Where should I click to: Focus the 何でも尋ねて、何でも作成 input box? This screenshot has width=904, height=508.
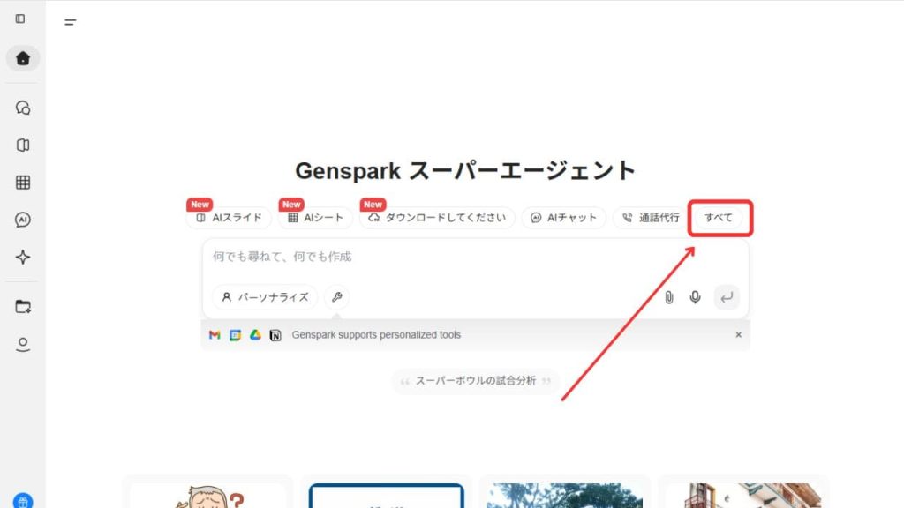click(x=475, y=257)
